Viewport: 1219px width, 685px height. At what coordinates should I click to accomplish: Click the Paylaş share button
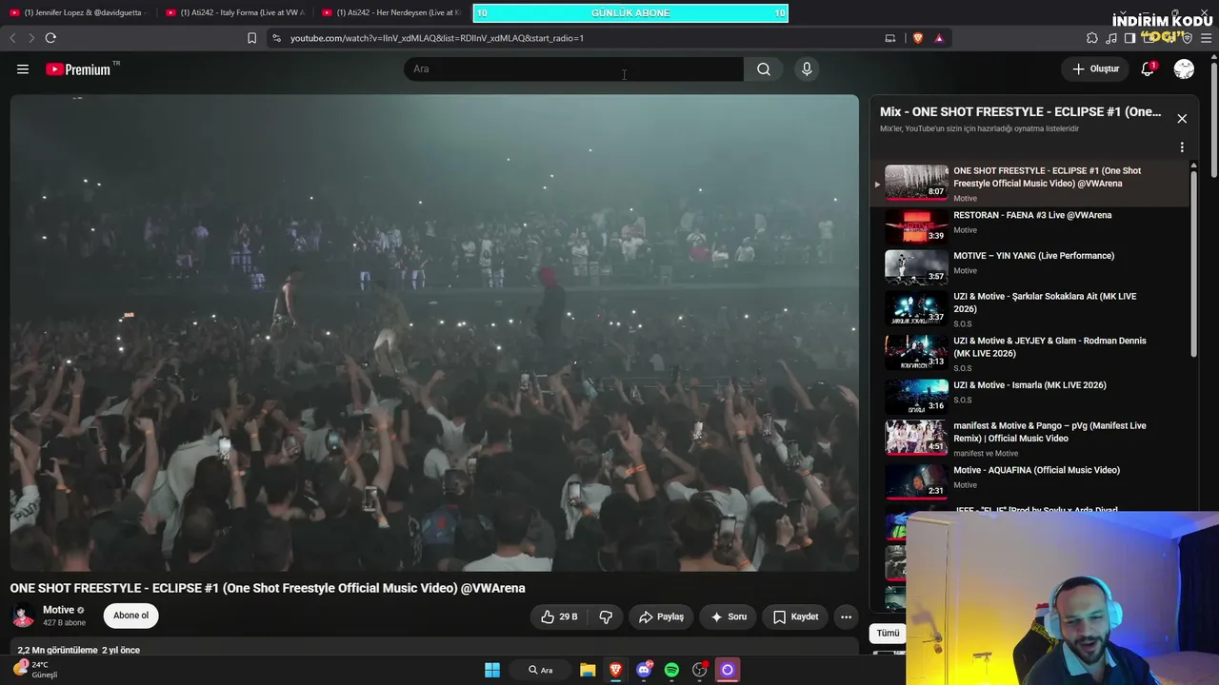pyautogui.click(x=661, y=616)
